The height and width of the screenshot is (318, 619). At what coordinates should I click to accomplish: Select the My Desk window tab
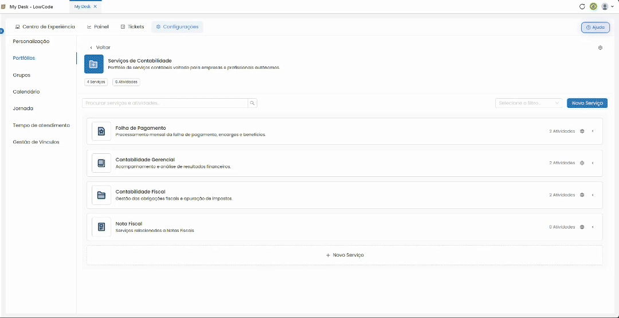(85, 7)
